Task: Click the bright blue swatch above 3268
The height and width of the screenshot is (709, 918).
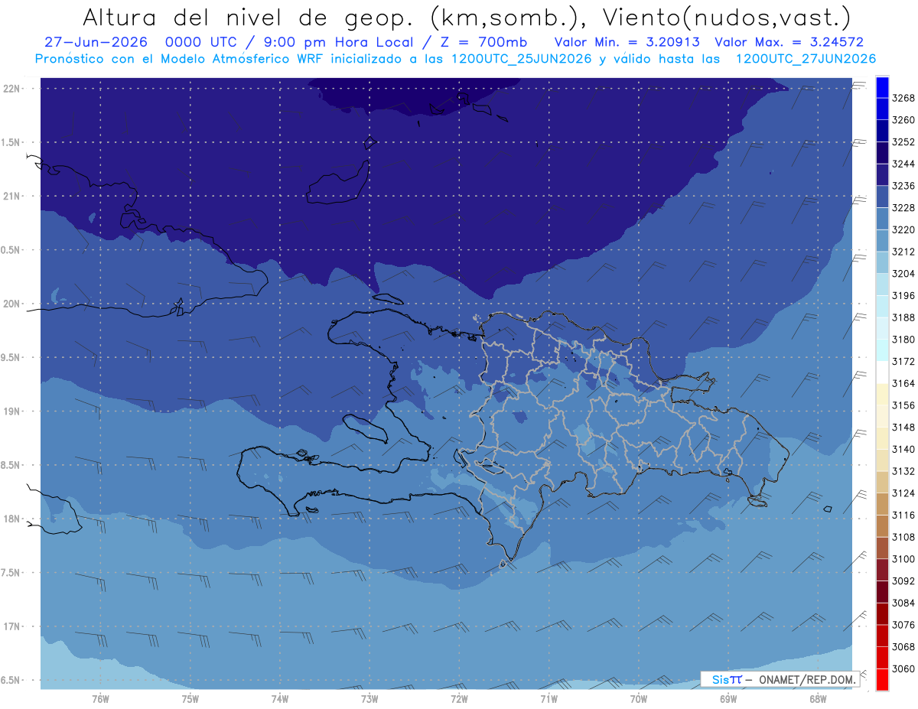Action: [x=882, y=87]
